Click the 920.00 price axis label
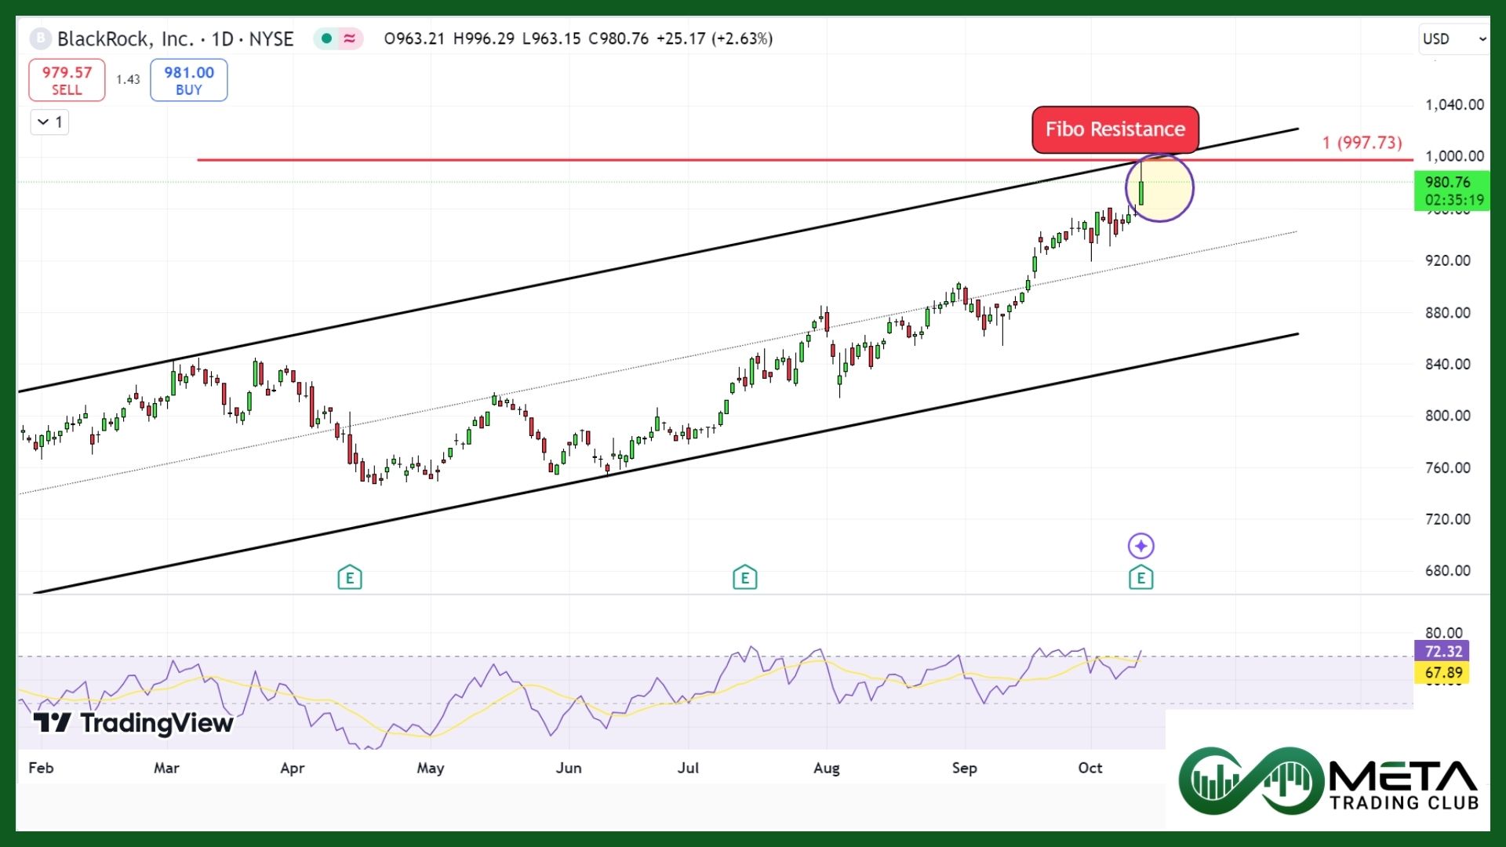This screenshot has width=1506, height=847. (x=1448, y=260)
